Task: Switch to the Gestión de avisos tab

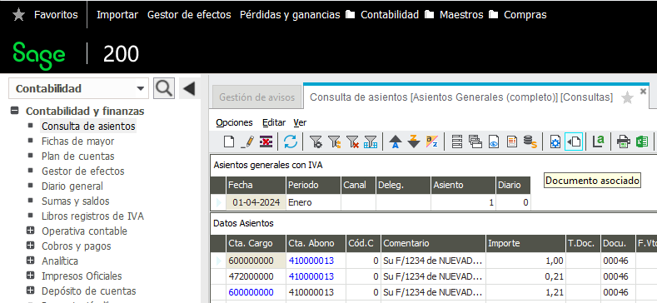Action: (256, 97)
